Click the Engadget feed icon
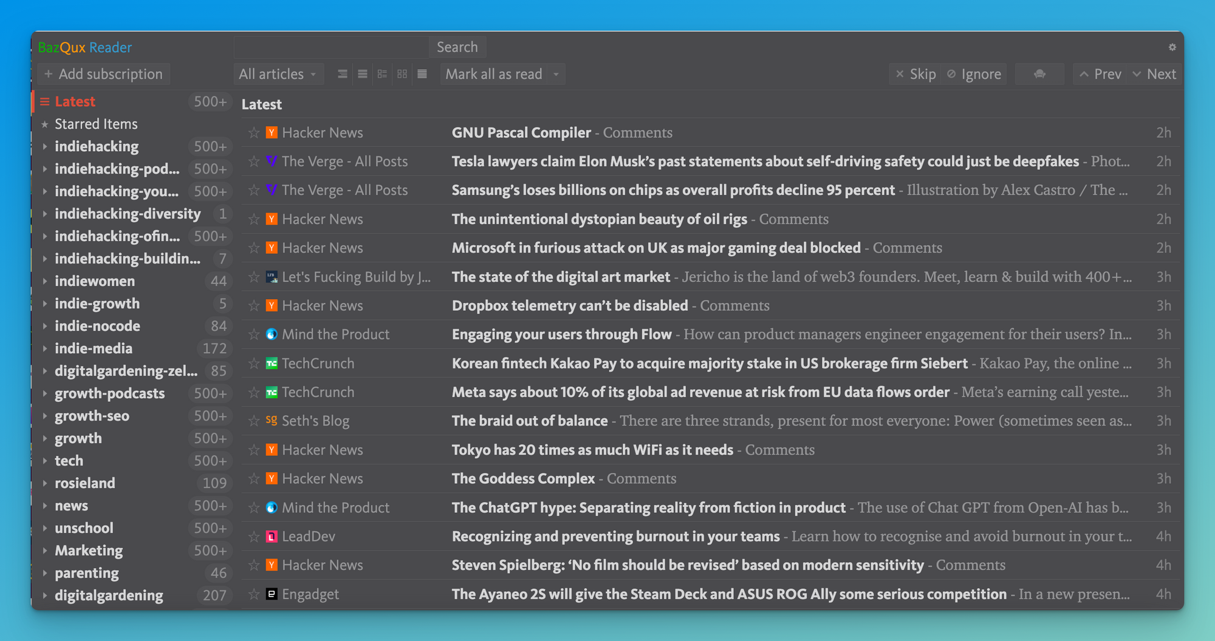 tap(272, 594)
